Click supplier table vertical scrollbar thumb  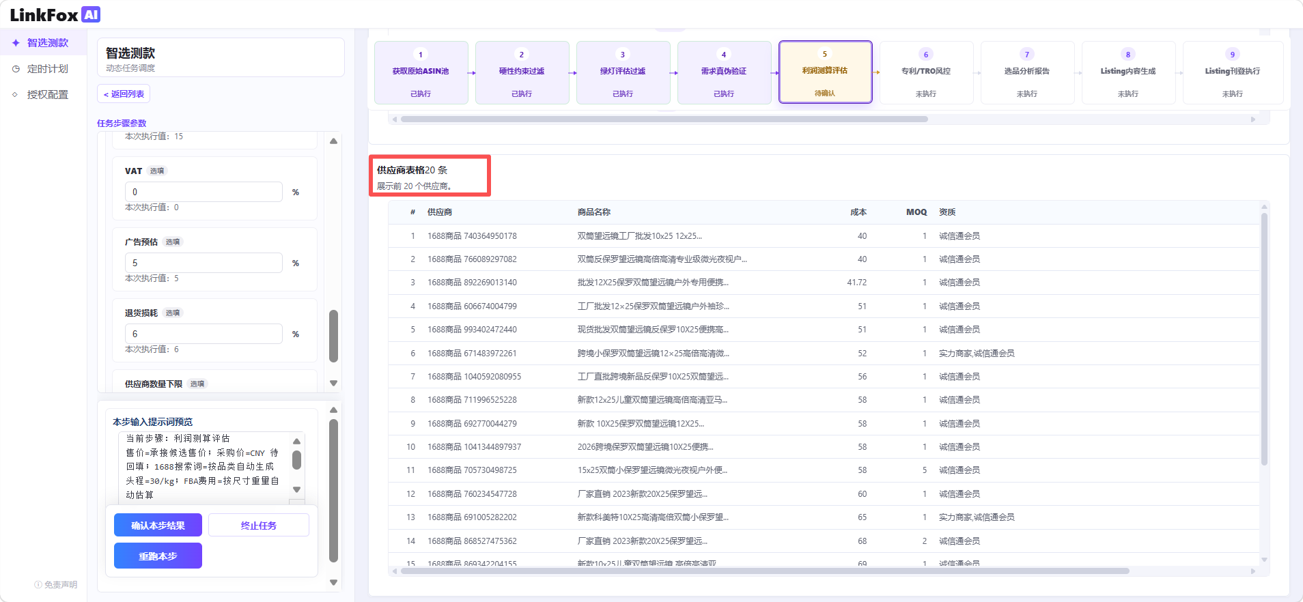[x=1264, y=339]
